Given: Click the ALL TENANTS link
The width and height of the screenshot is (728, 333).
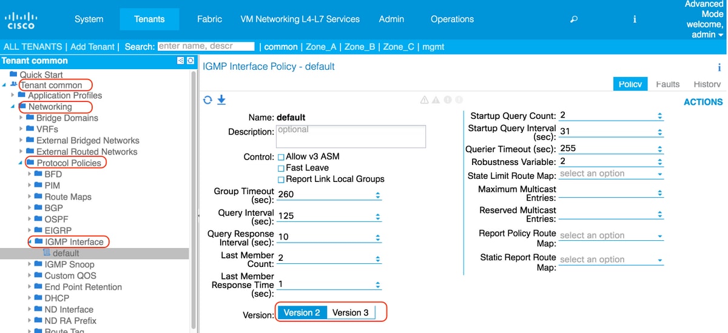Looking at the screenshot, I should (x=33, y=47).
